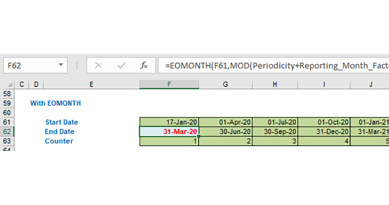Select the red 31-Mar-20 cell
The height and width of the screenshot is (205, 389).
(x=169, y=132)
